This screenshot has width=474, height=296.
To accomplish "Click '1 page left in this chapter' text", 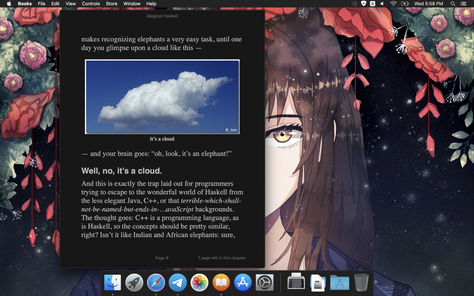I will pyautogui.click(x=222, y=258).
